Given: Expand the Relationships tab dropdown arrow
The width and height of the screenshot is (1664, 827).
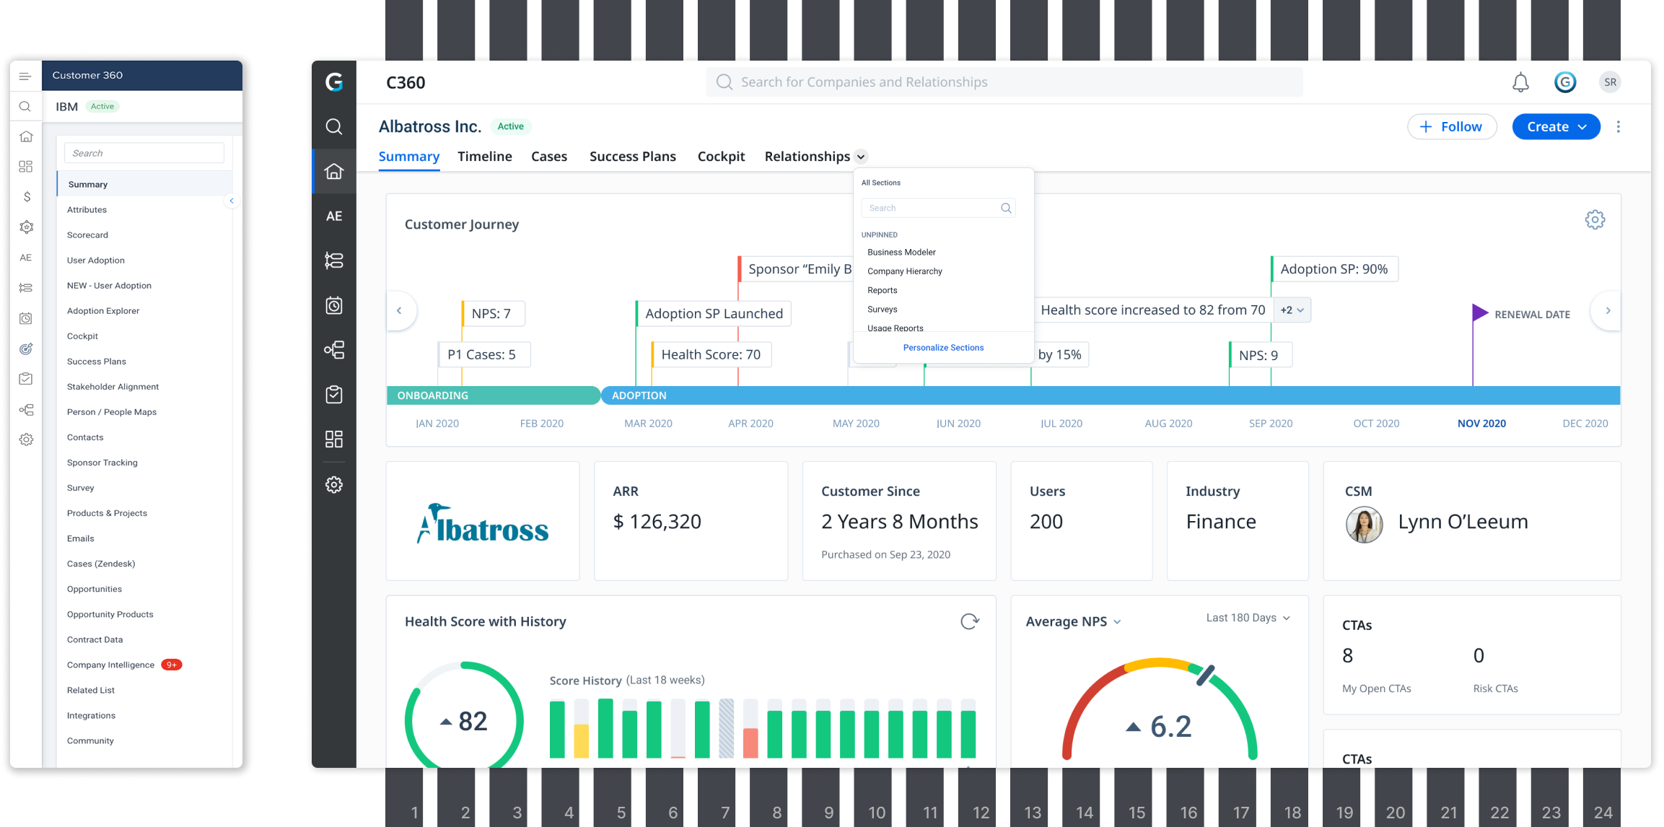Looking at the screenshot, I should click(861, 157).
